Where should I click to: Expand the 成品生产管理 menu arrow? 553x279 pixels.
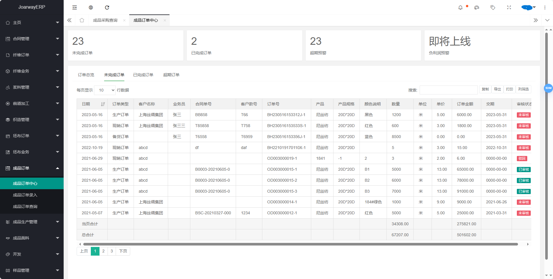[x=58, y=222]
